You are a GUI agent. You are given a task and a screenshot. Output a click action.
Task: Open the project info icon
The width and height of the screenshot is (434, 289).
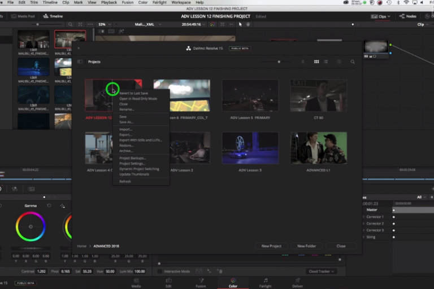338,62
